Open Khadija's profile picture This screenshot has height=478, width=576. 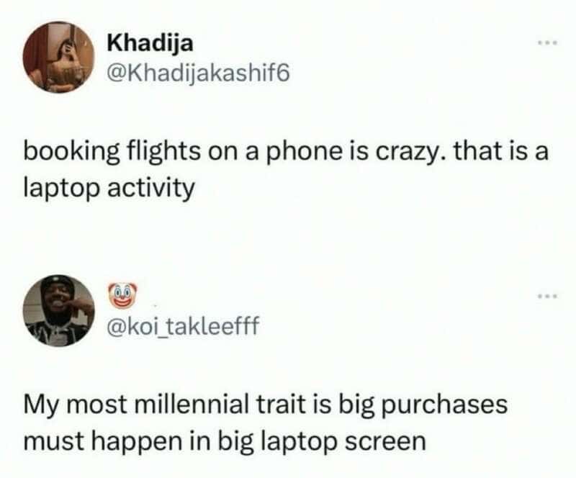click(x=59, y=57)
